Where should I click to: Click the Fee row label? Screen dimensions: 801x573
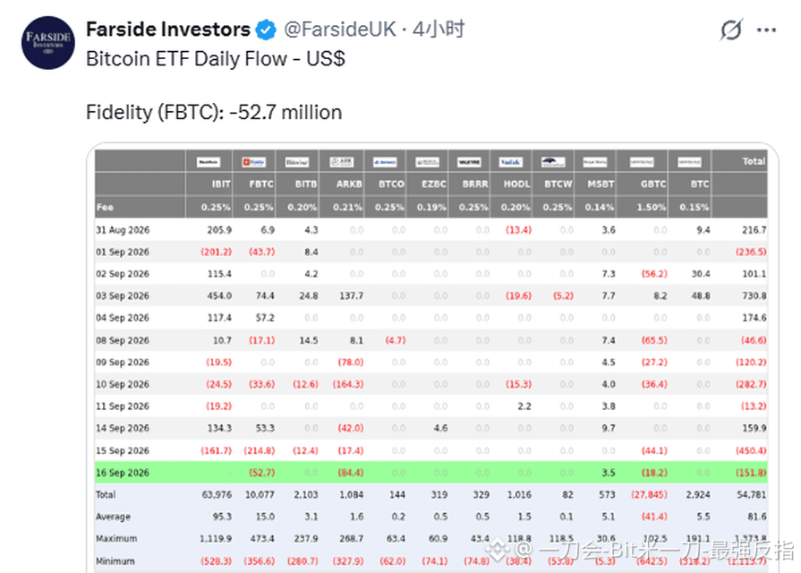[x=105, y=207]
